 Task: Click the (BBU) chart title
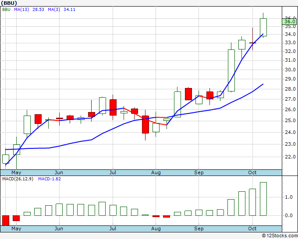pyautogui.click(x=9, y=3)
